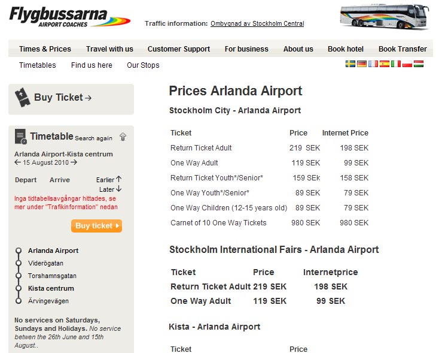Open the Our Stops submenu item

point(143,65)
